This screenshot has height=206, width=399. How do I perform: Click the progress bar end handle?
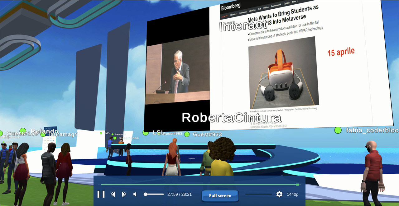click(x=297, y=185)
